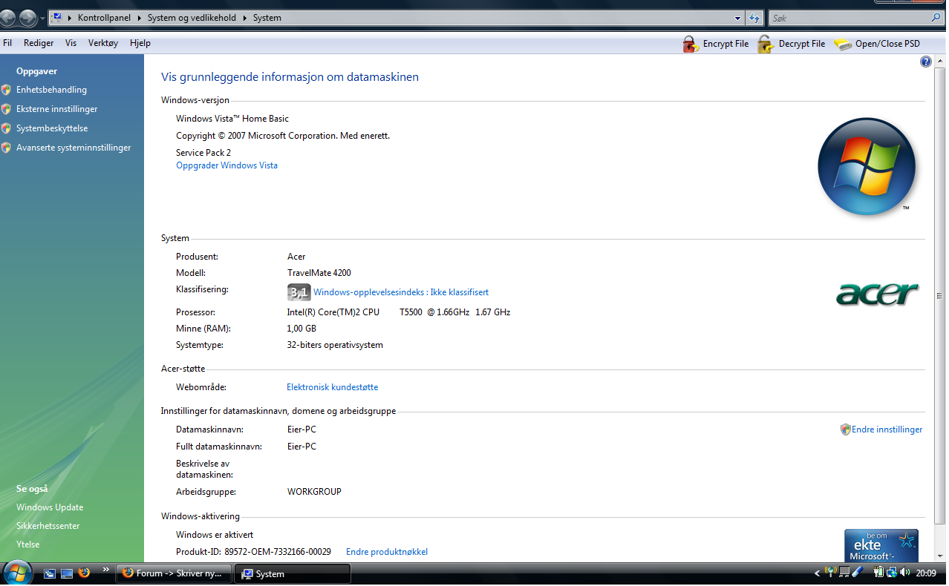949x586 pixels.
Task: Open the recent pages dropdown arrow
Action: click(x=42, y=18)
